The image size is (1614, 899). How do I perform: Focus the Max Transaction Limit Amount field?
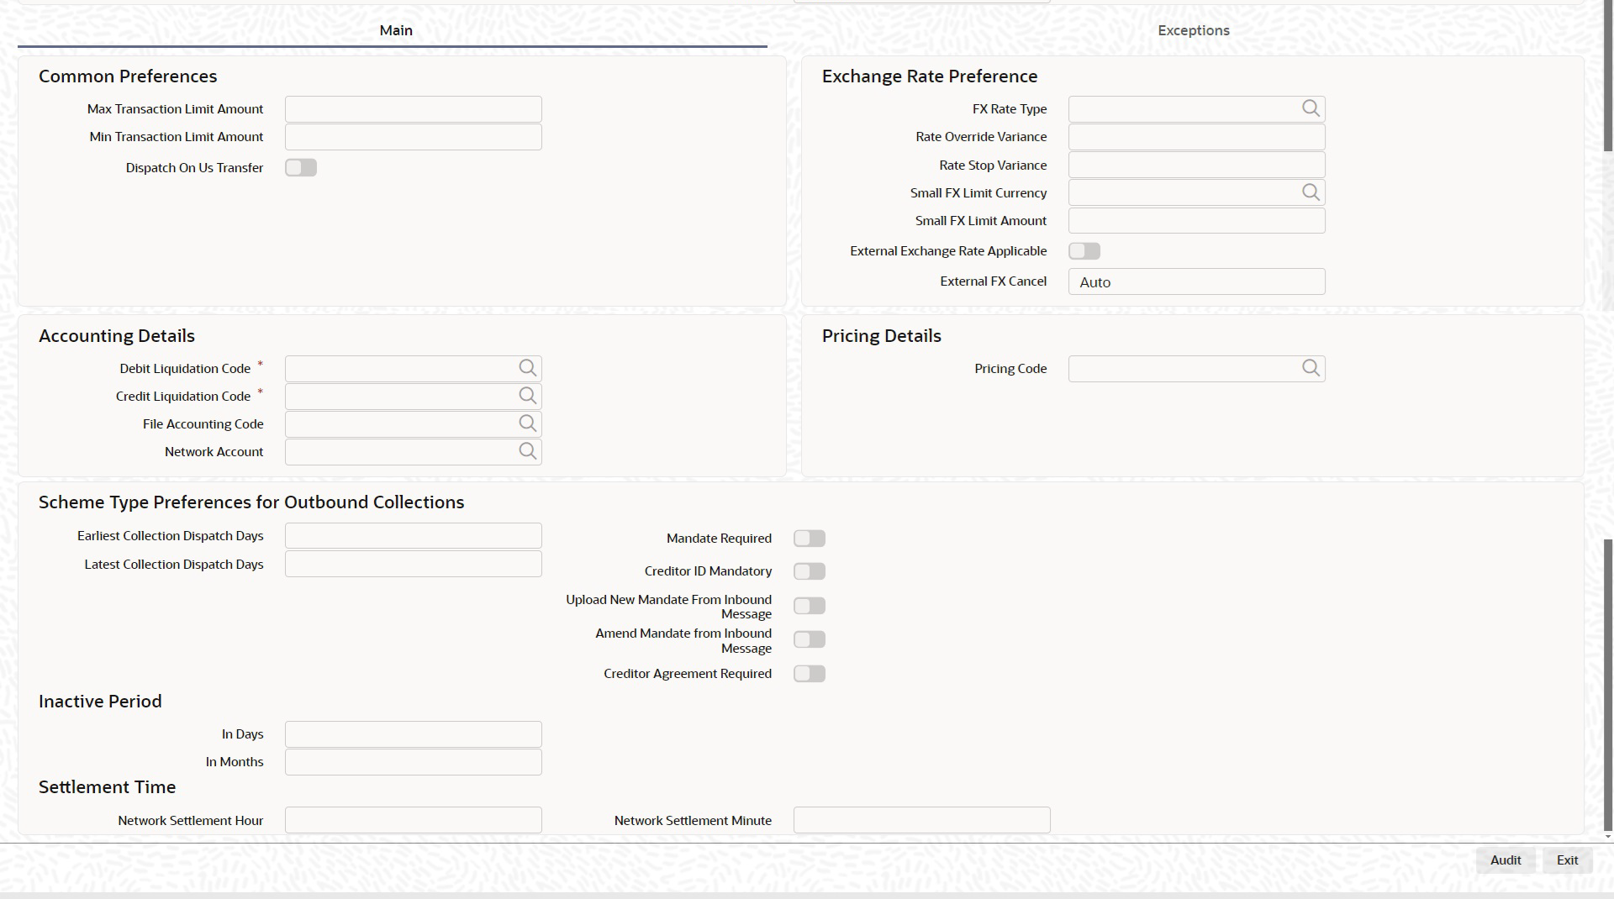[413, 109]
